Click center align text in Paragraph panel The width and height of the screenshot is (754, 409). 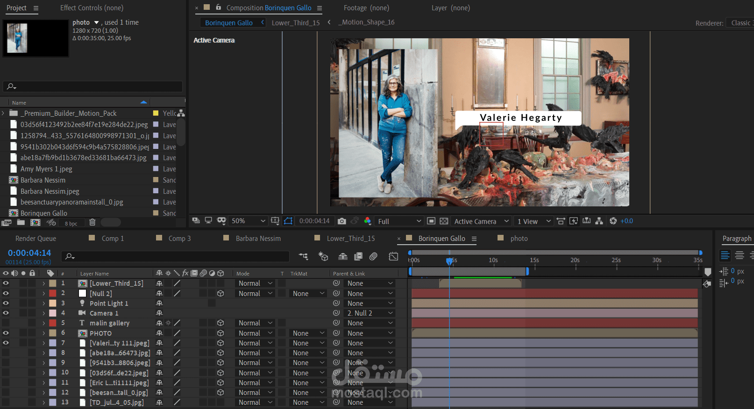pos(740,255)
